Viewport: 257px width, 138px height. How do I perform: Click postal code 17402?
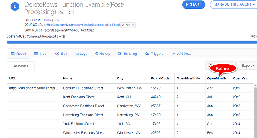coord(162,124)
